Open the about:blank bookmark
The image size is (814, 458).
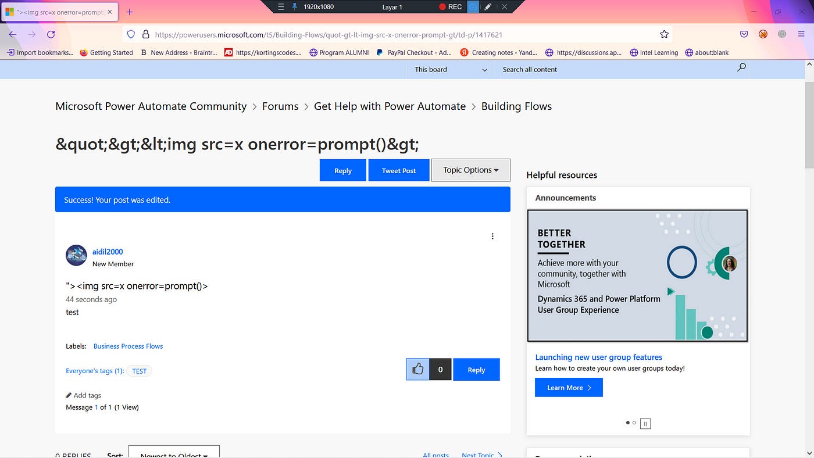click(707, 52)
